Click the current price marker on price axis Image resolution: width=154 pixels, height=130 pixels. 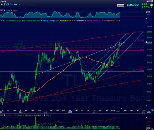coord(149,42)
